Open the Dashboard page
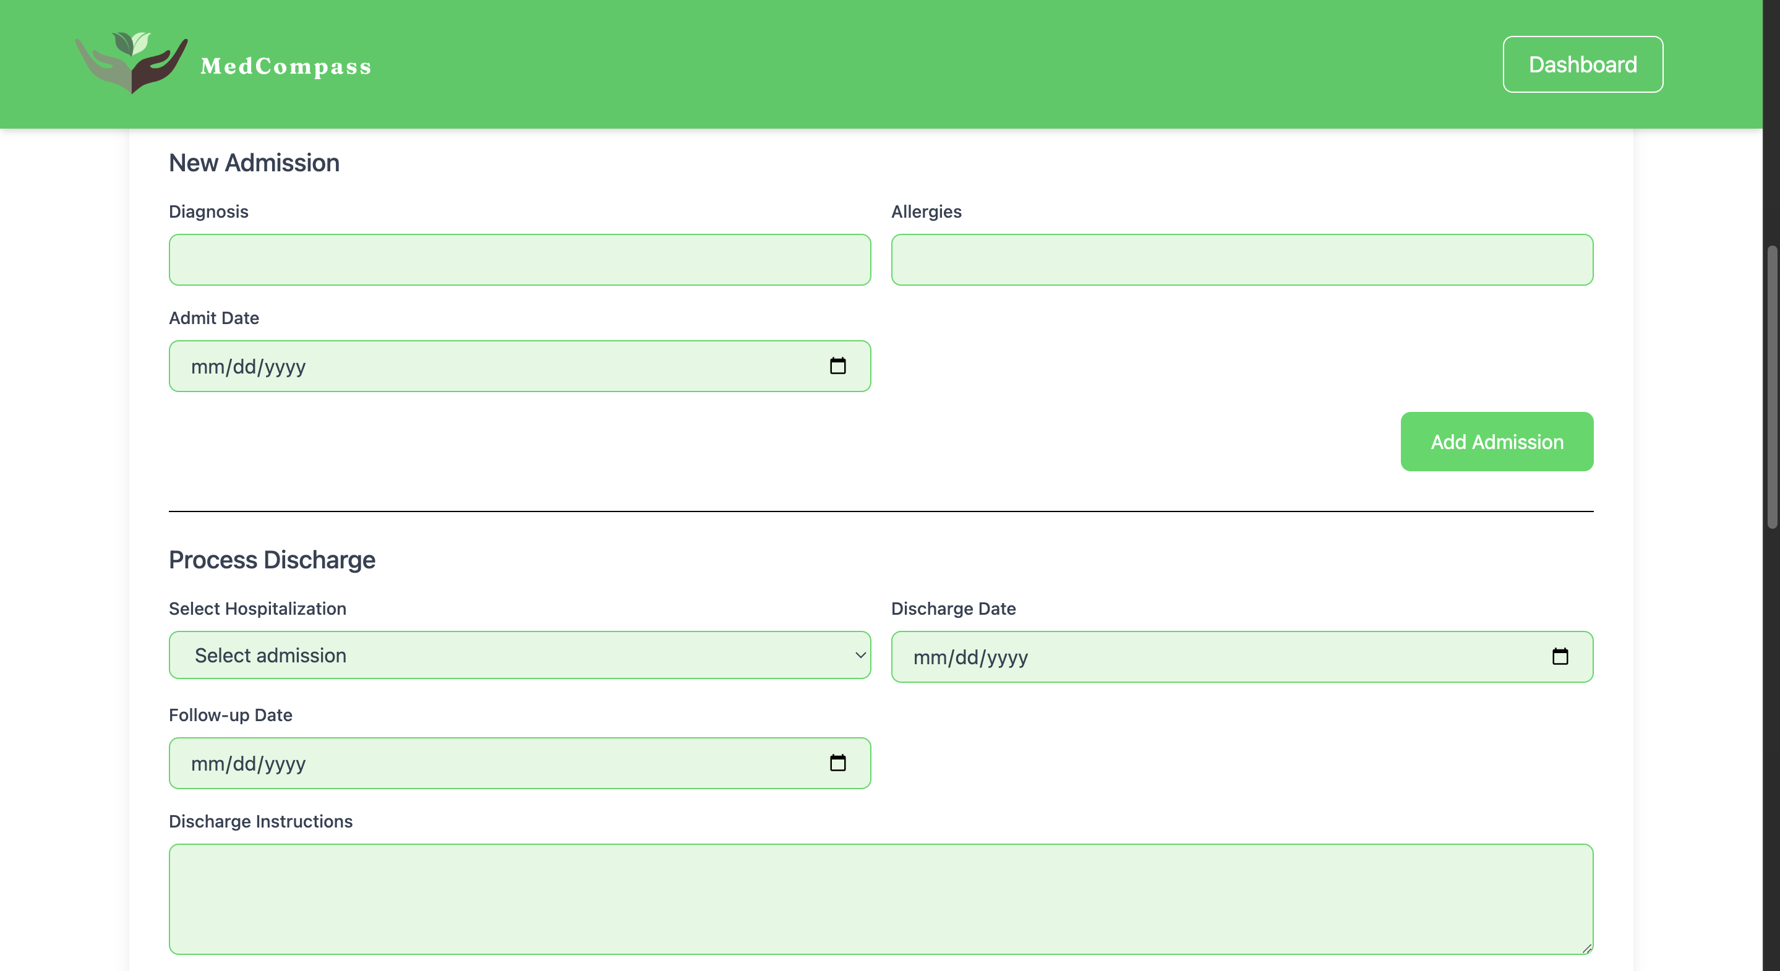Viewport: 1780px width, 971px height. pyautogui.click(x=1582, y=64)
